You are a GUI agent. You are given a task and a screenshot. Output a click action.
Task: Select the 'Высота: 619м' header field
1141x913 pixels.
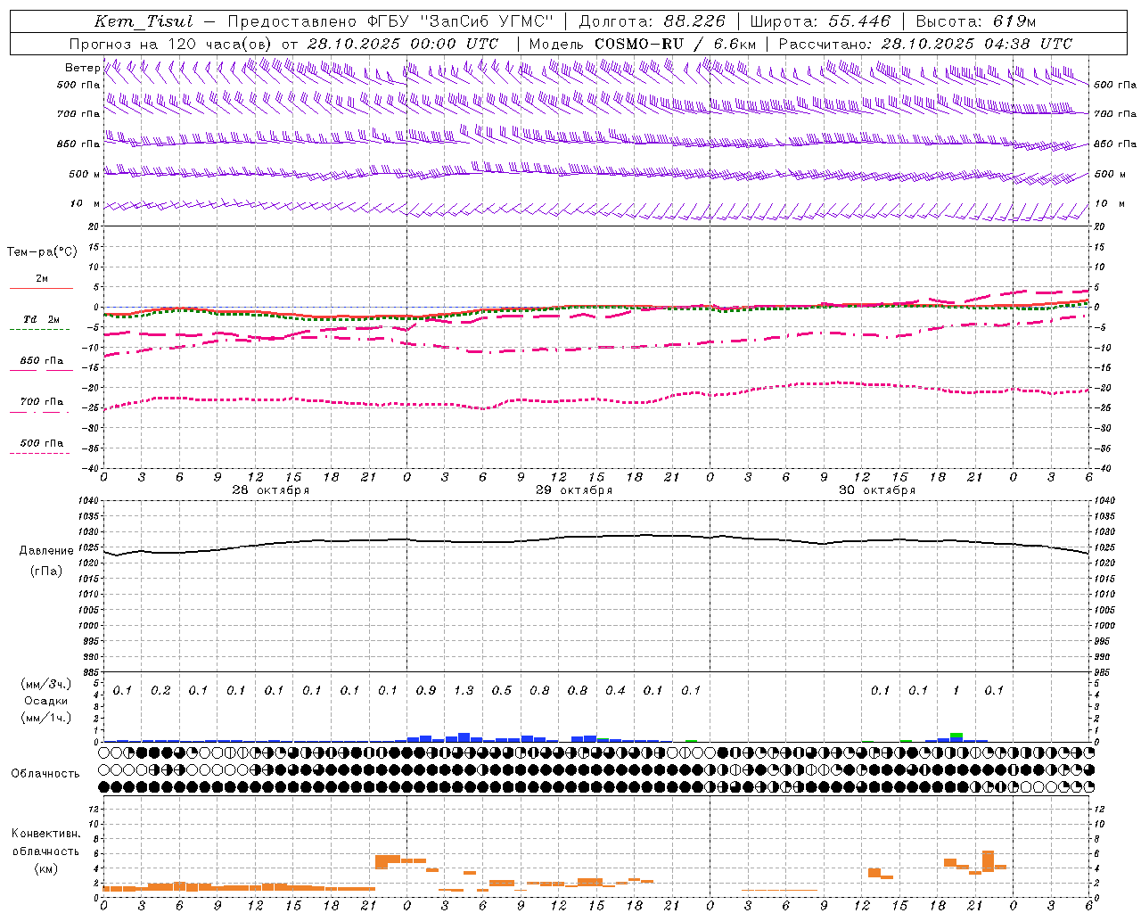[x=976, y=21]
